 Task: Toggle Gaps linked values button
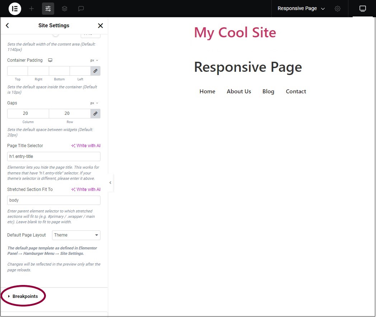95,113
